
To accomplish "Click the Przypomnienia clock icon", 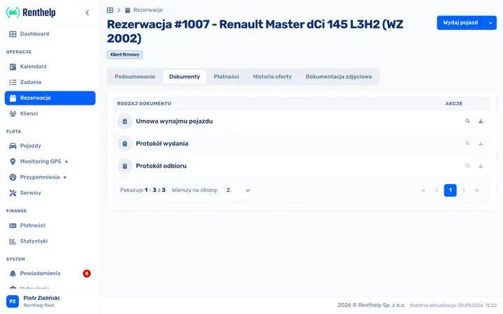I will 13,177.
